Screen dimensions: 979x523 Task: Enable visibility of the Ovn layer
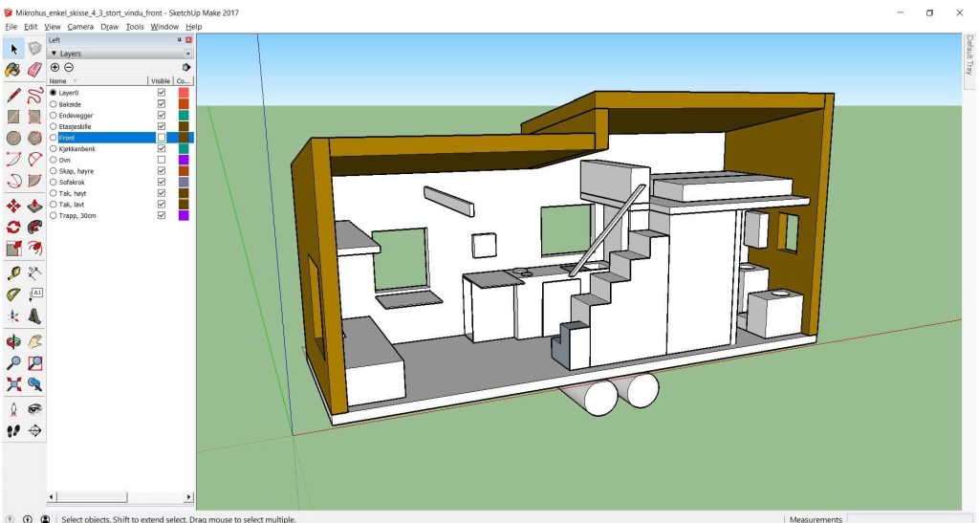(x=162, y=160)
